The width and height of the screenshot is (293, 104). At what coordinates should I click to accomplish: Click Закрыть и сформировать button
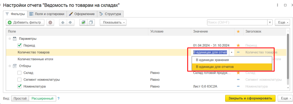[250, 98]
